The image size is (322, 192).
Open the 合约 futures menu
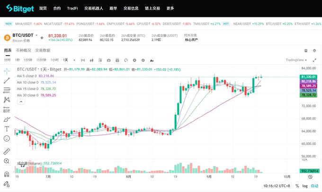(57, 8)
